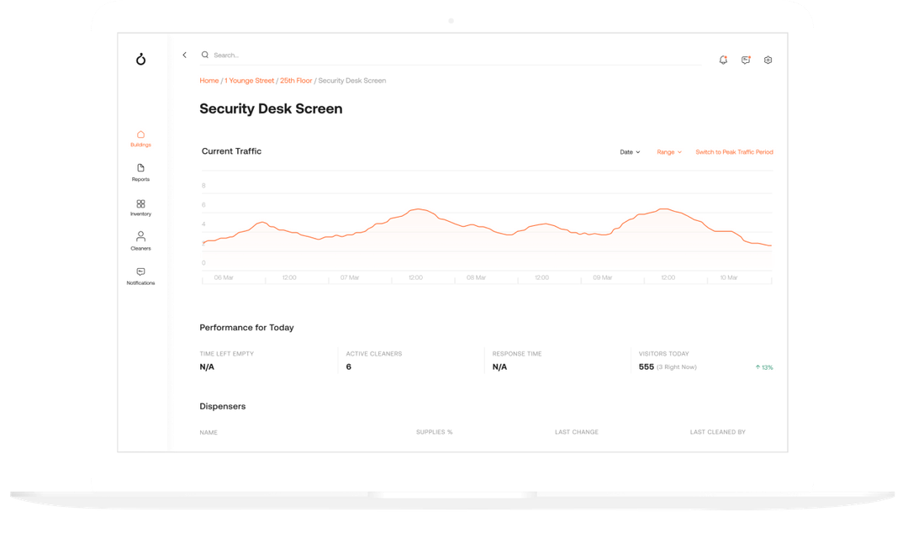
Task: Open Notifications in the sidebar
Action: point(140,277)
